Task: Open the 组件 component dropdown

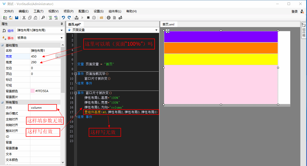Action: (61, 31)
